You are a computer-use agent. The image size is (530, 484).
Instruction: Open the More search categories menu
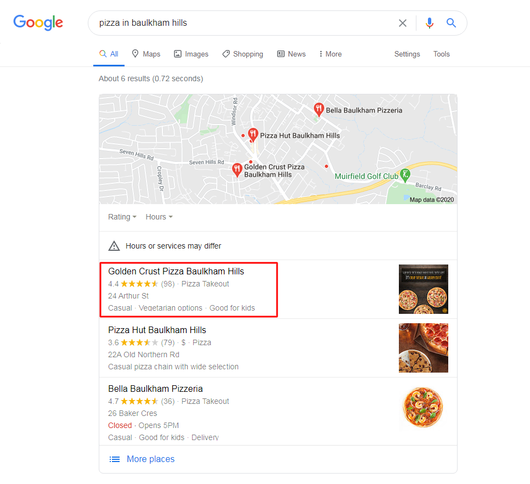coord(330,54)
